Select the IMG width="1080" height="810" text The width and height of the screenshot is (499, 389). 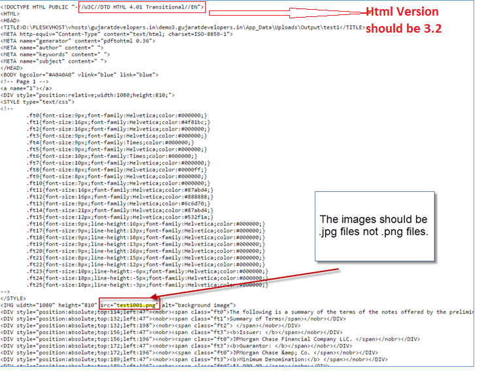(49, 305)
